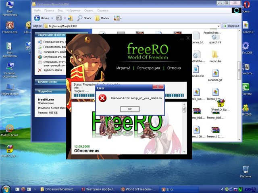Screen dimensions: 258x193
Task: Open Регистрация in the freeRO patcher
Action: [149, 68]
